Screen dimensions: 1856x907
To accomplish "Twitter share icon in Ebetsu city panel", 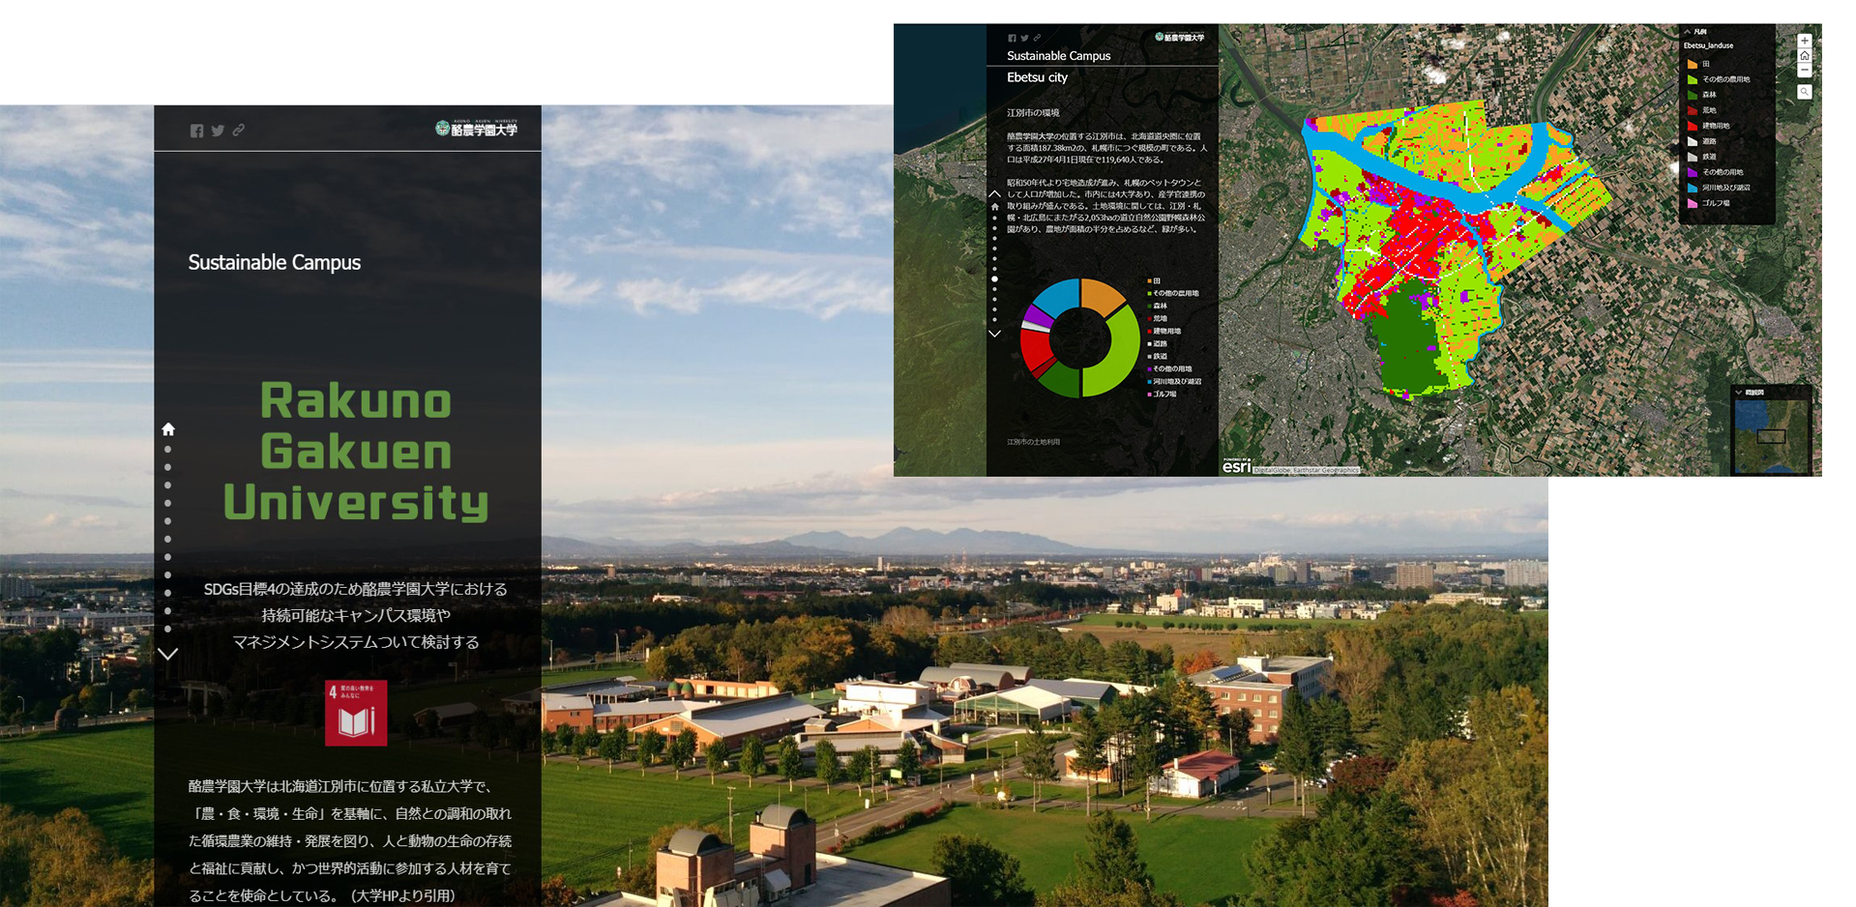I will (1024, 39).
